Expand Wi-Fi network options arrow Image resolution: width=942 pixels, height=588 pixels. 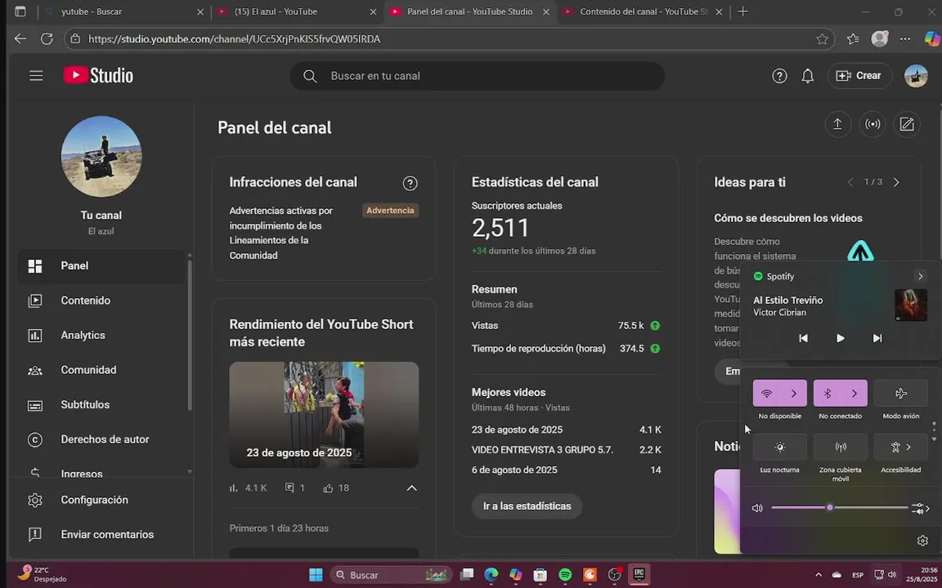coord(794,394)
